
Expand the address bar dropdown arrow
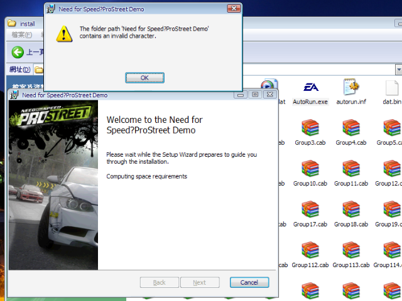(x=399, y=70)
